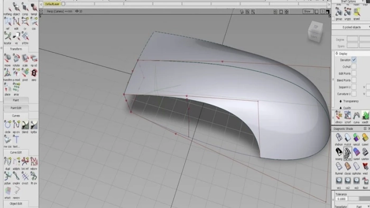The width and height of the screenshot is (370, 208).
Task: Enable the CV/Hull display checkbox
Action: [354, 67]
